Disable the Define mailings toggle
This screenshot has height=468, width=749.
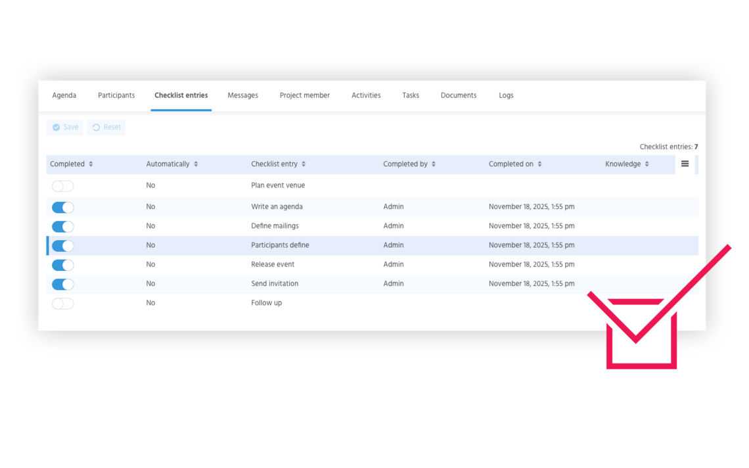pyautogui.click(x=63, y=227)
